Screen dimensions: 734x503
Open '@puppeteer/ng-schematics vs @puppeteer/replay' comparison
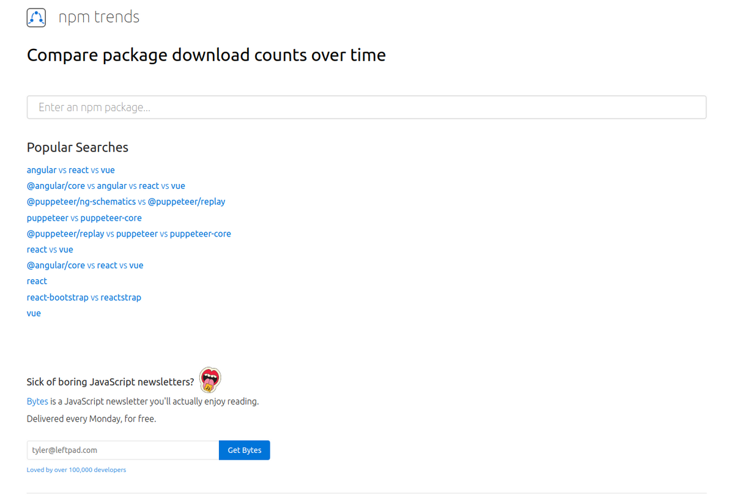(126, 202)
